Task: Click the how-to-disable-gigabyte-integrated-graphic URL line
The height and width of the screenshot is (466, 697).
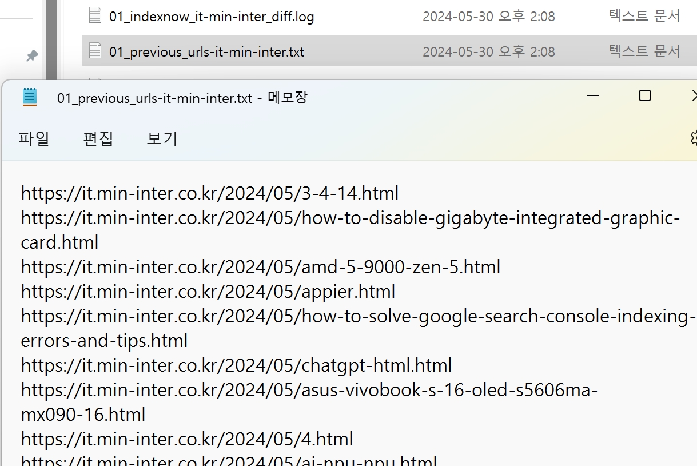Action: coord(351,218)
